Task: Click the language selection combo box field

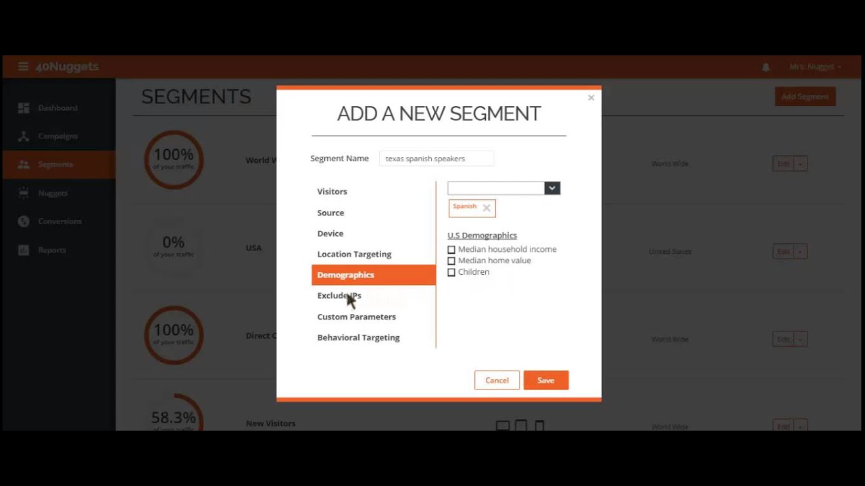Action: (496, 188)
